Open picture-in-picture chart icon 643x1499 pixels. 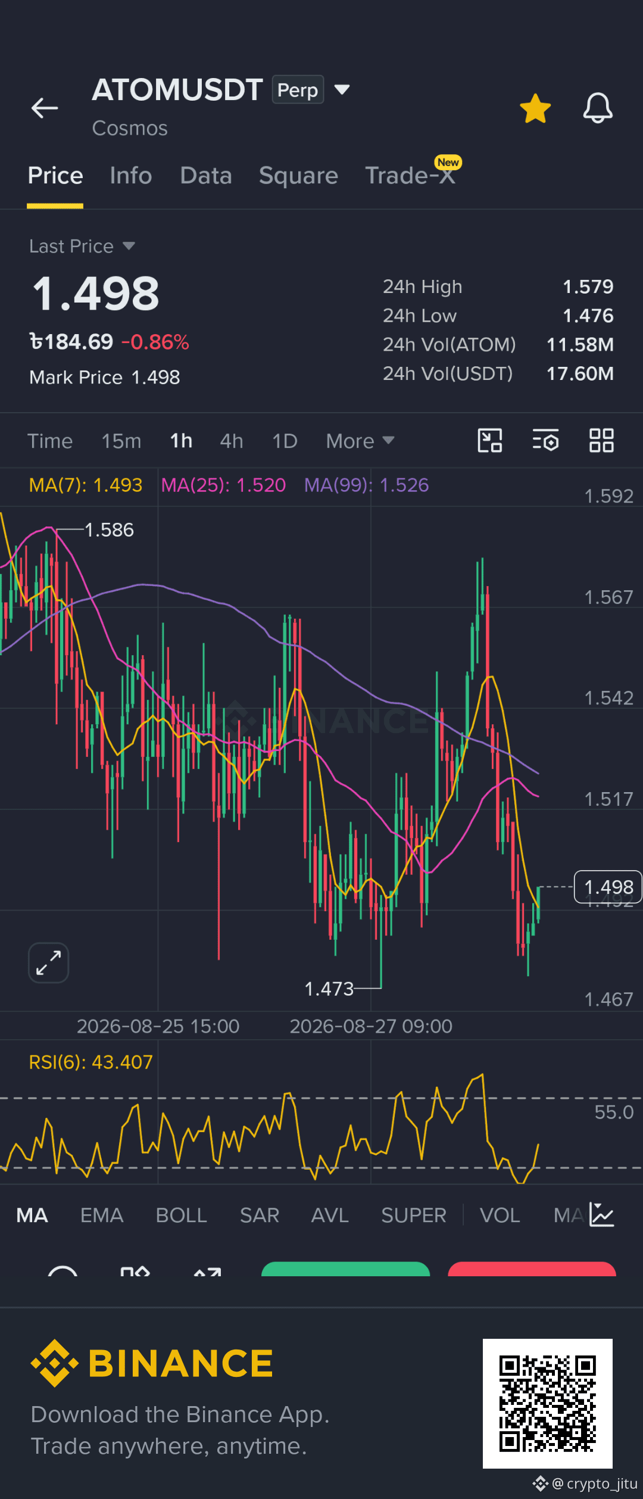[490, 441]
